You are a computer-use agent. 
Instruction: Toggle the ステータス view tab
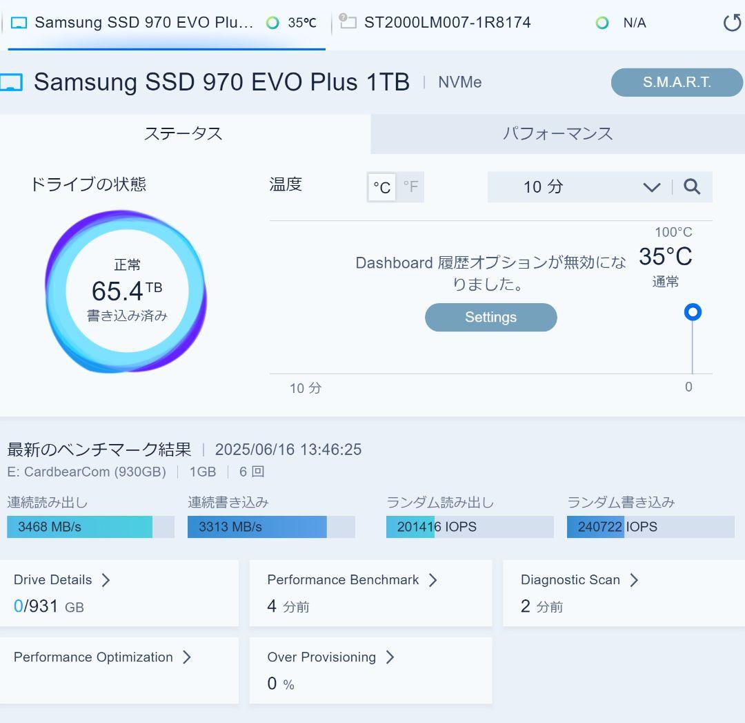click(184, 133)
